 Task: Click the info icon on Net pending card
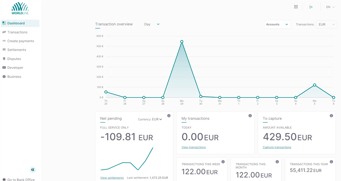click(x=169, y=116)
